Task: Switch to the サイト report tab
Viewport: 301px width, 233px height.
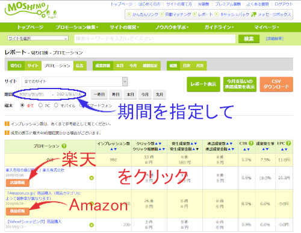Action: point(33,66)
